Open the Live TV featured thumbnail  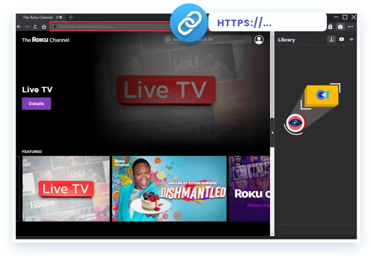pos(66,189)
